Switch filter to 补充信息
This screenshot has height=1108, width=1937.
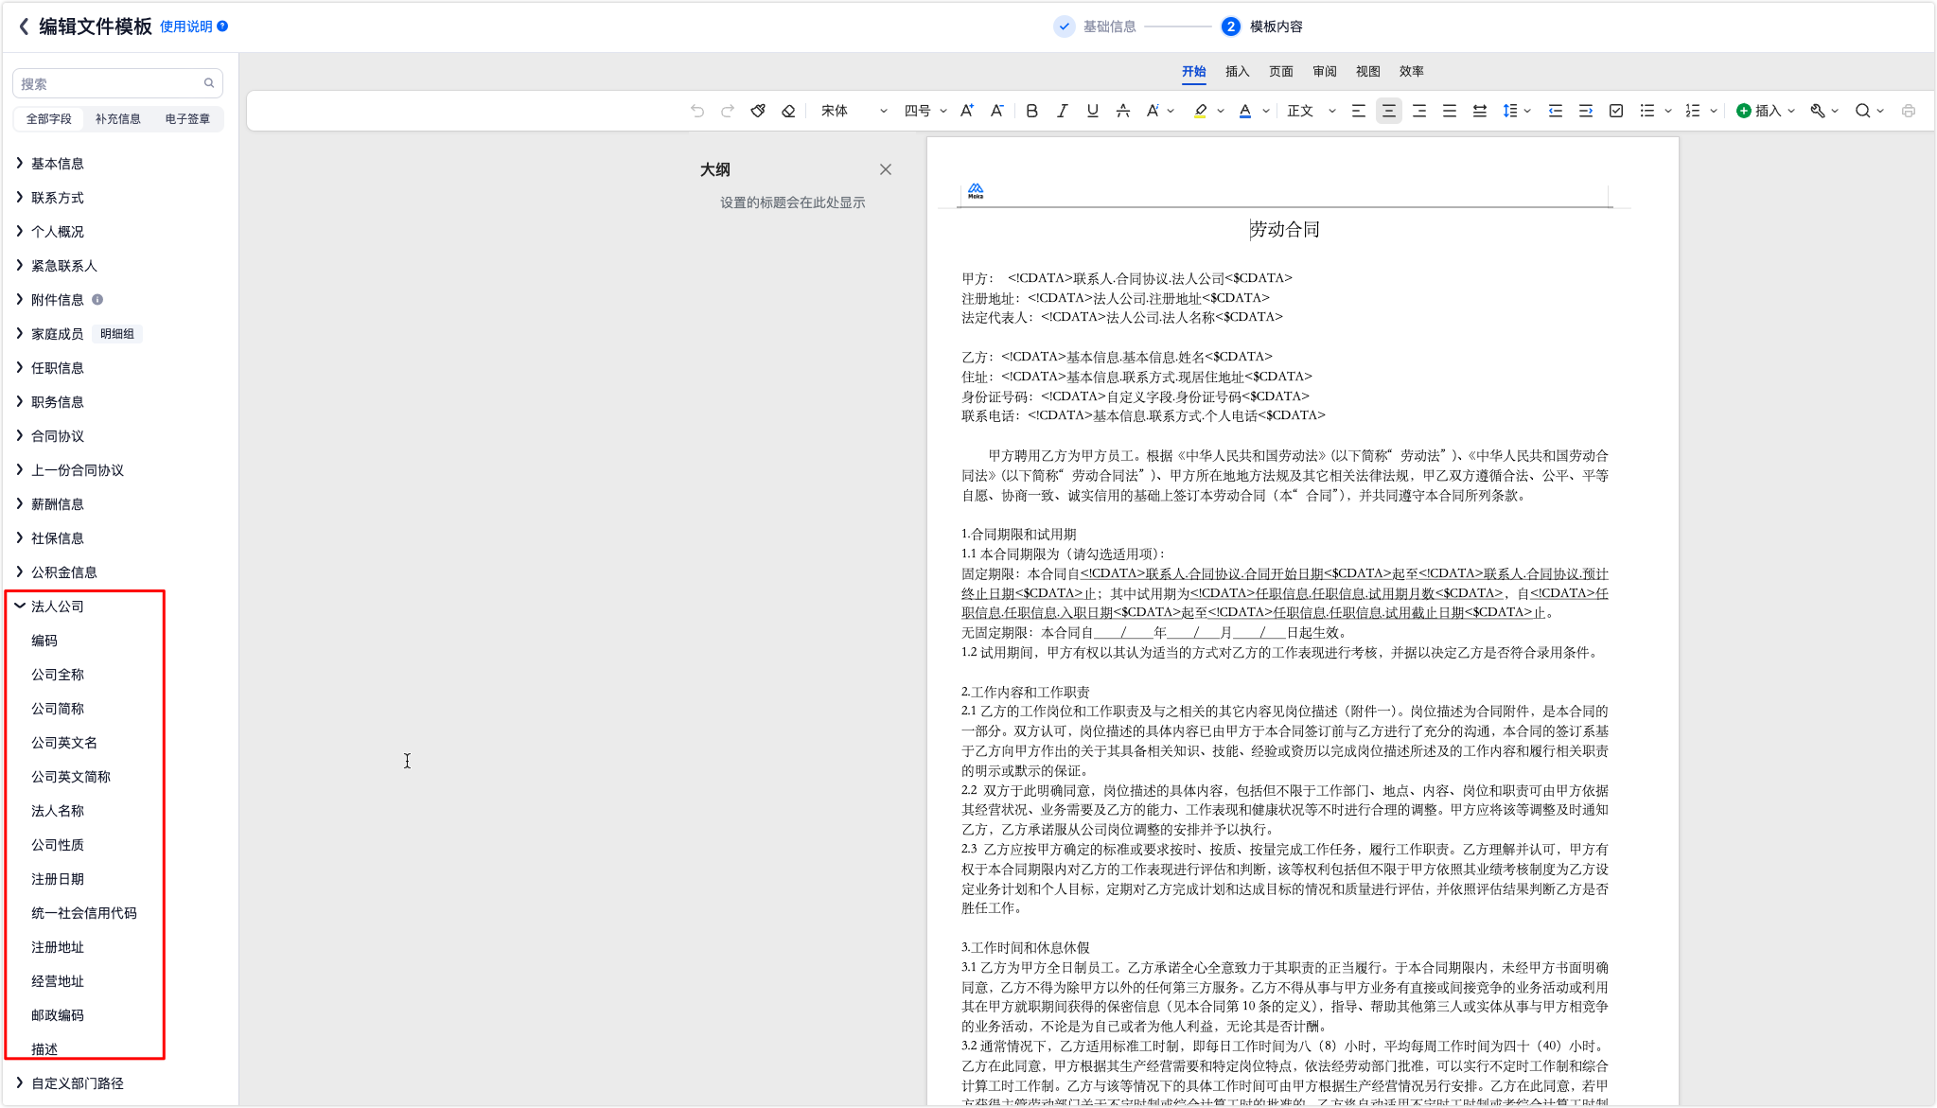[118, 119]
